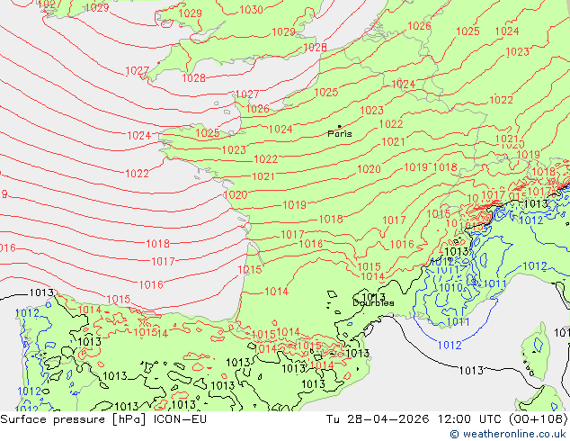Select the blue 1010 isobar label

450,288
